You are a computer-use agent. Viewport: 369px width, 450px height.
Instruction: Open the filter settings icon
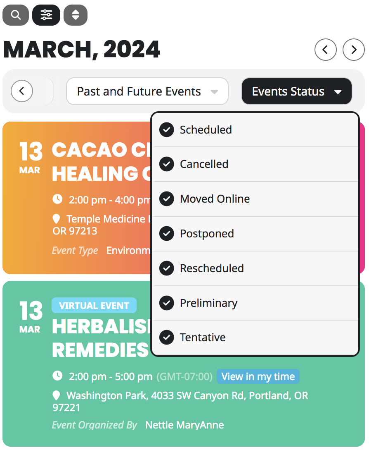click(x=46, y=15)
